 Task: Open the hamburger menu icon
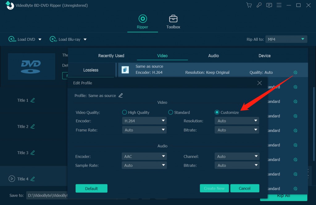tap(279, 5)
